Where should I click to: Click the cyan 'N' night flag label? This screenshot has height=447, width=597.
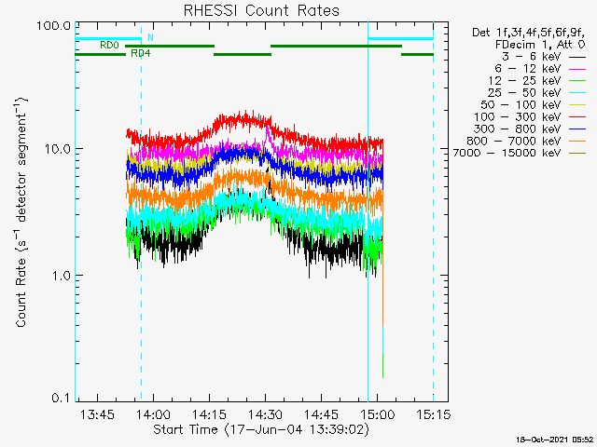(150, 37)
